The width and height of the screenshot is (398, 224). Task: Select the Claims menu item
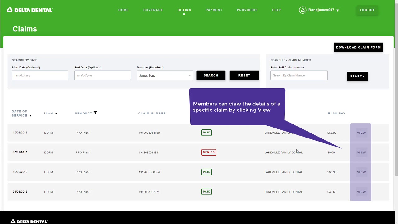pyautogui.click(x=184, y=10)
